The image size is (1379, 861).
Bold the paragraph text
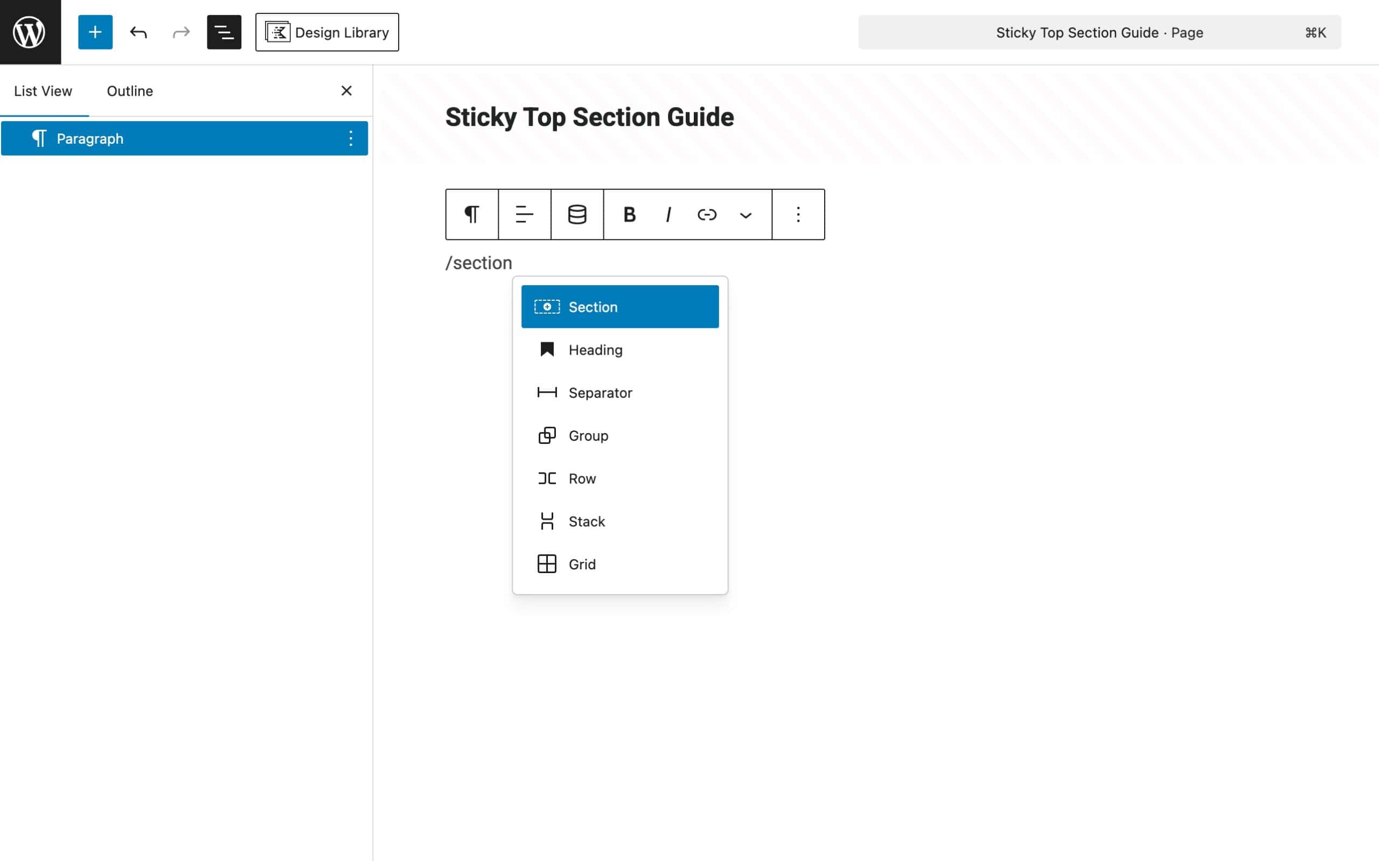(629, 214)
